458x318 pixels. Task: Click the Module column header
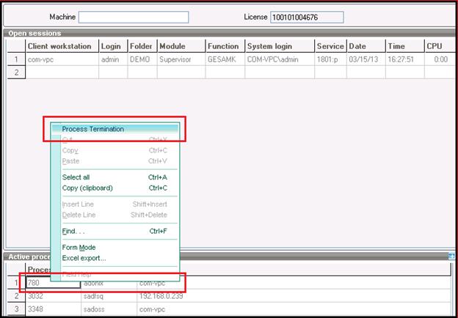(x=180, y=46)
